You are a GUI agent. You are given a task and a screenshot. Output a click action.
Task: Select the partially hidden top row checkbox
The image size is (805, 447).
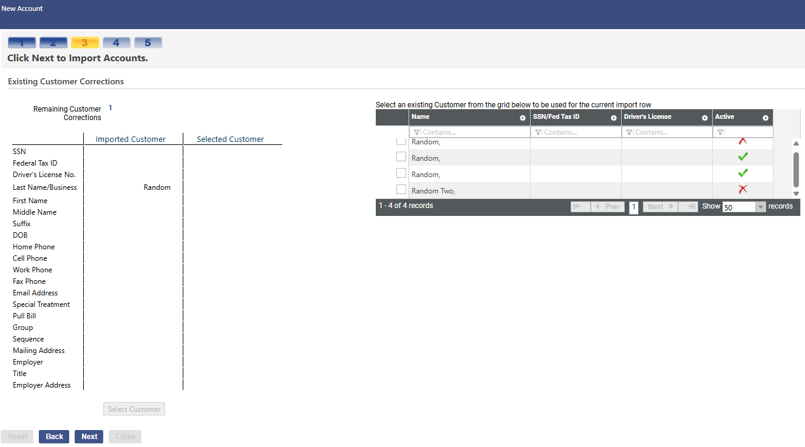pyautogui.click(x=401, y=141)
